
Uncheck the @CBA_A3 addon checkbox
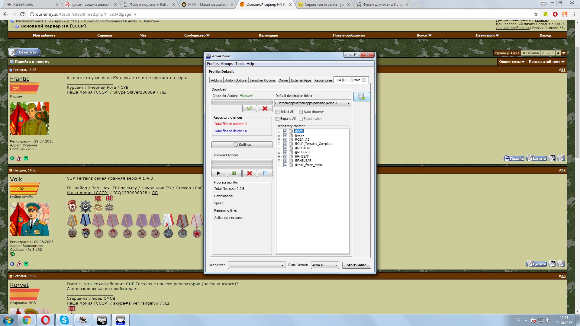point(285,139)
